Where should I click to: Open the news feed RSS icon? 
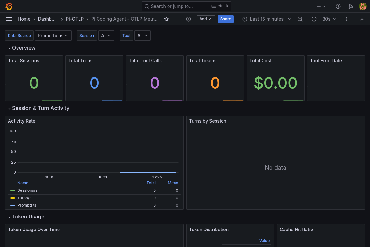click(351, 6)
